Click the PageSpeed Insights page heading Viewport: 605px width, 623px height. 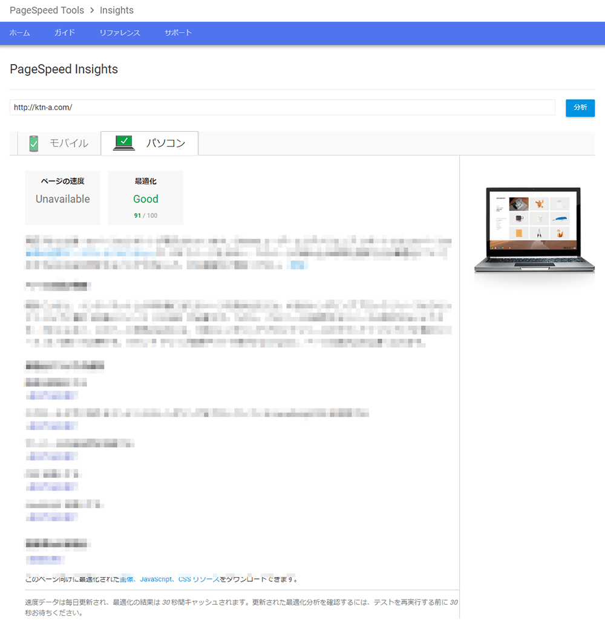click(64, 69)
